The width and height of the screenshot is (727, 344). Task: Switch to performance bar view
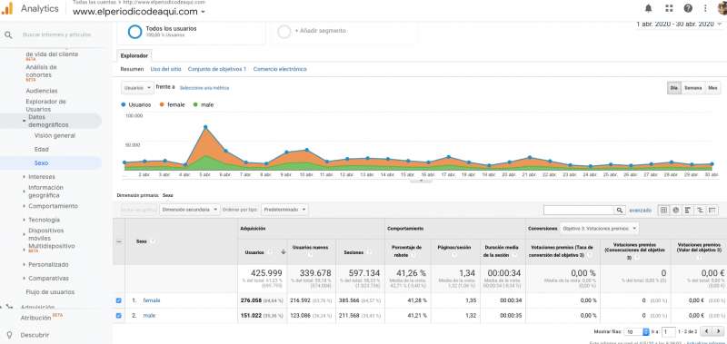coord(688,211)
